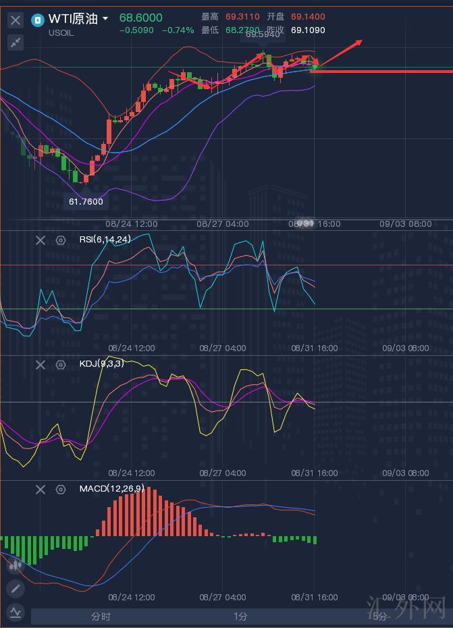
Task: Click the 61.7600 low price marker
Action: [x=86, y=201]
